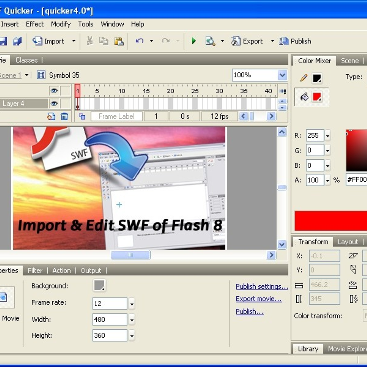The image size is (367, 367).
Task: Switch to the Filter tab
Action: [x=35, y=271]
